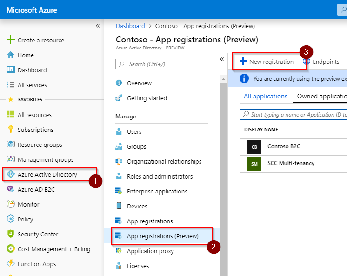This screenshot has width=347, height=276.
Task: Click the Application proxy icon
Action: tap(119, 251)
